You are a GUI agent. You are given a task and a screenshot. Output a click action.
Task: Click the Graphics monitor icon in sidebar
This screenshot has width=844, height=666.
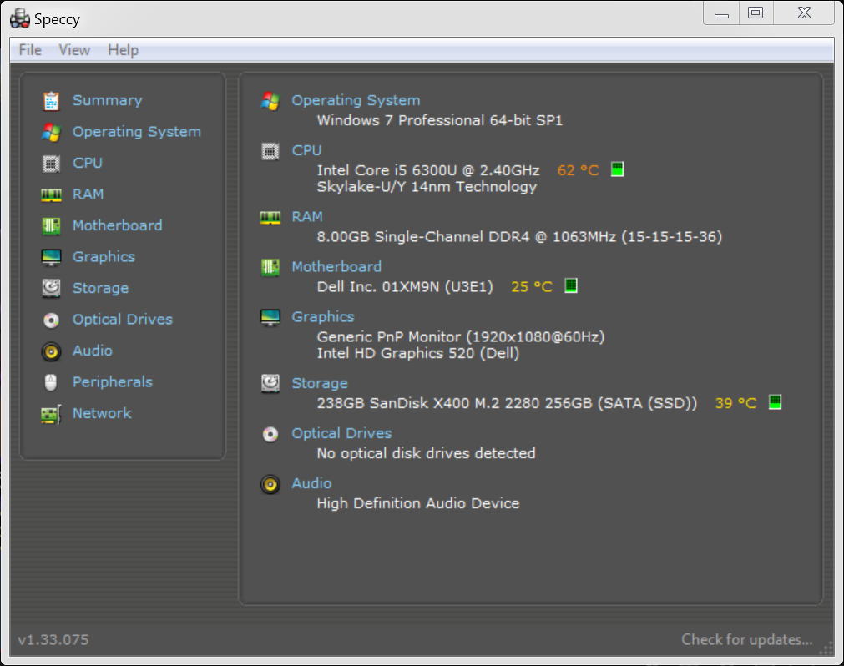pyautogui.click(x=51, y=258)
